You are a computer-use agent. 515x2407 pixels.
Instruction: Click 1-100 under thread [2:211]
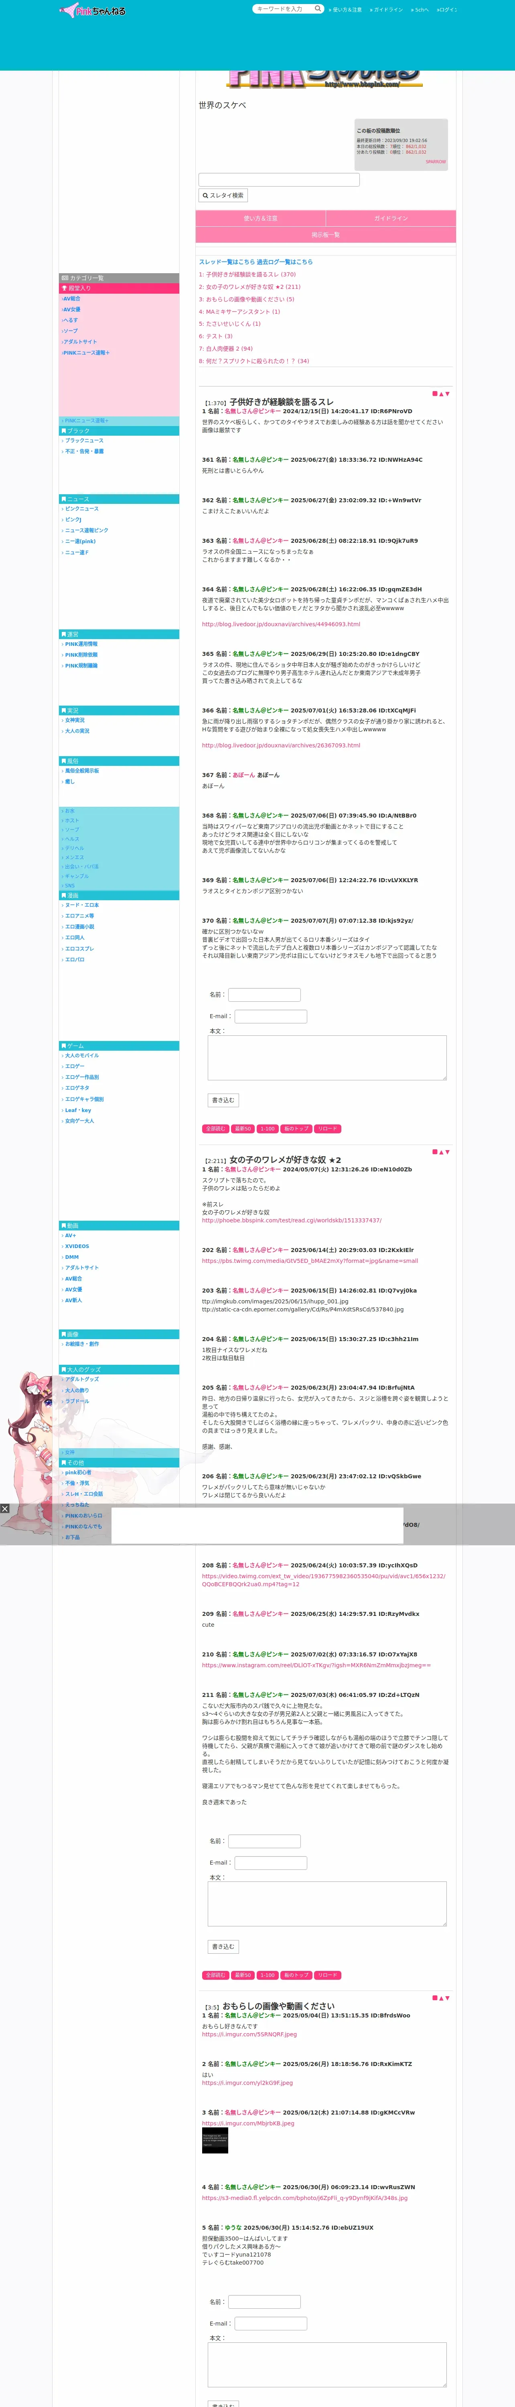pos(267,1975)
